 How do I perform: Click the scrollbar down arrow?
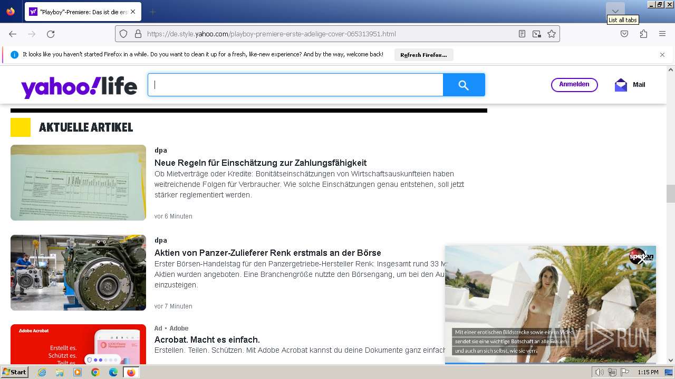click(x=671, y=361)
